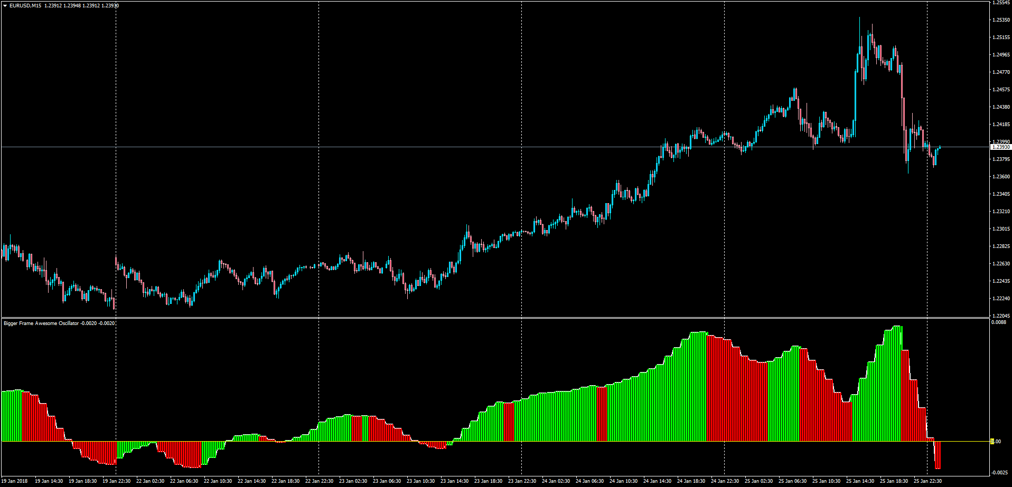1012x487 pixels.
Task: Click the oscillator scale value -0.0025
Action: pos(999,472)
